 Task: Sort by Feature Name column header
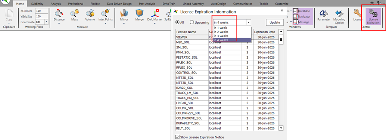point(192,32)
